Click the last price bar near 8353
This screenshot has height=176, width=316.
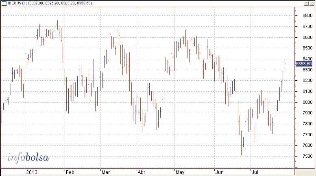(285, 64)
